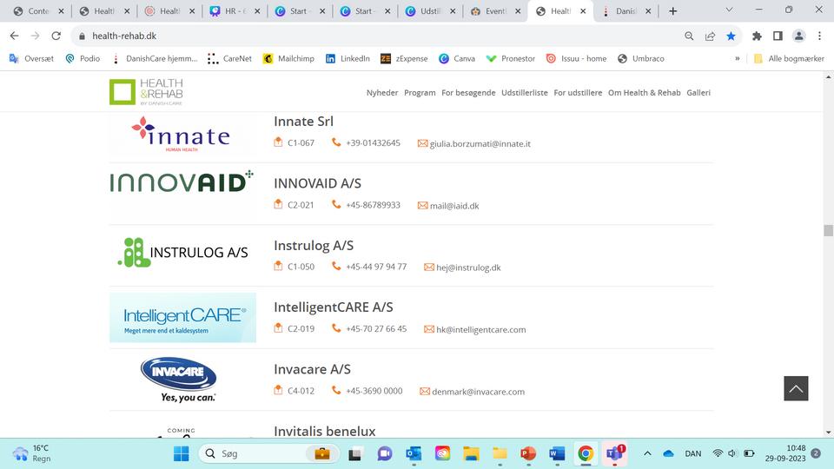Open the zoom magnifier icon in address bar
Viewport: 834px width, 469px height.
689,36
